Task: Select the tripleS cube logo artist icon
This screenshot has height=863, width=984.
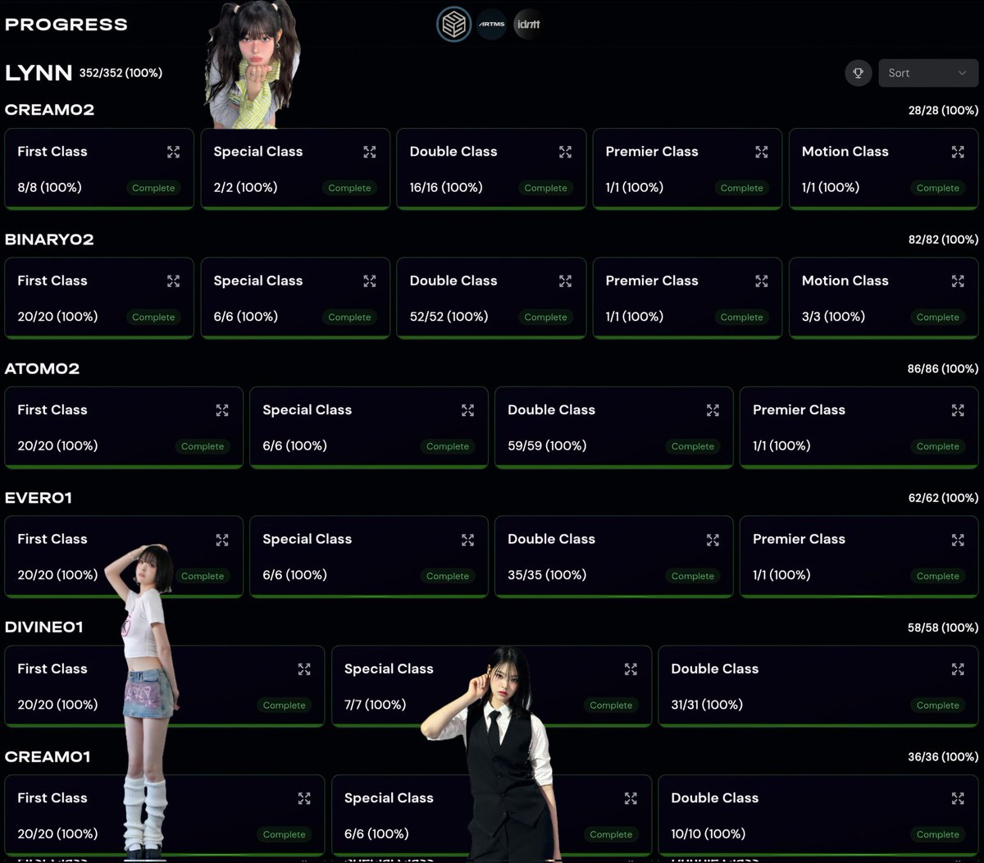Action: click(x=453, y=25)
